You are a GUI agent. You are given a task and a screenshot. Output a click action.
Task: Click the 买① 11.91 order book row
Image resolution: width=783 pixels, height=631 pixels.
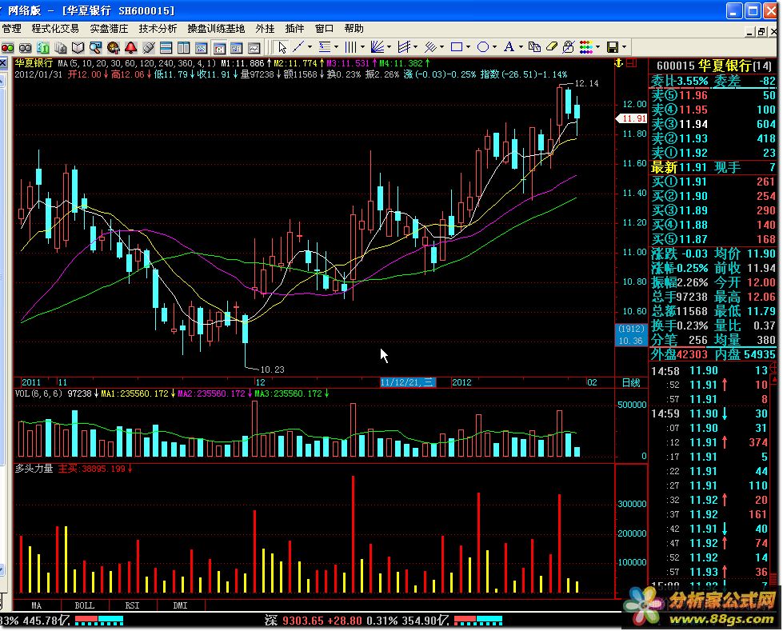pos(713,182)
